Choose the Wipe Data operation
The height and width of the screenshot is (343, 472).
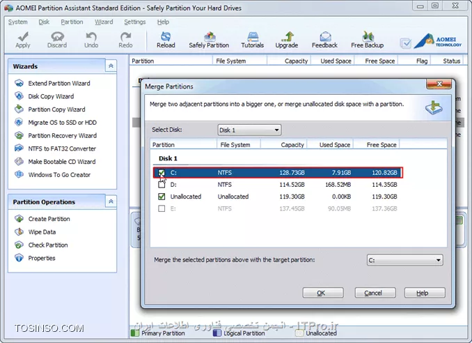point(42,231)
